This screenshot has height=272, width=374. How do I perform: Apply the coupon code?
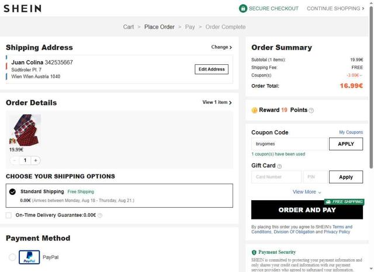[346, 144]
